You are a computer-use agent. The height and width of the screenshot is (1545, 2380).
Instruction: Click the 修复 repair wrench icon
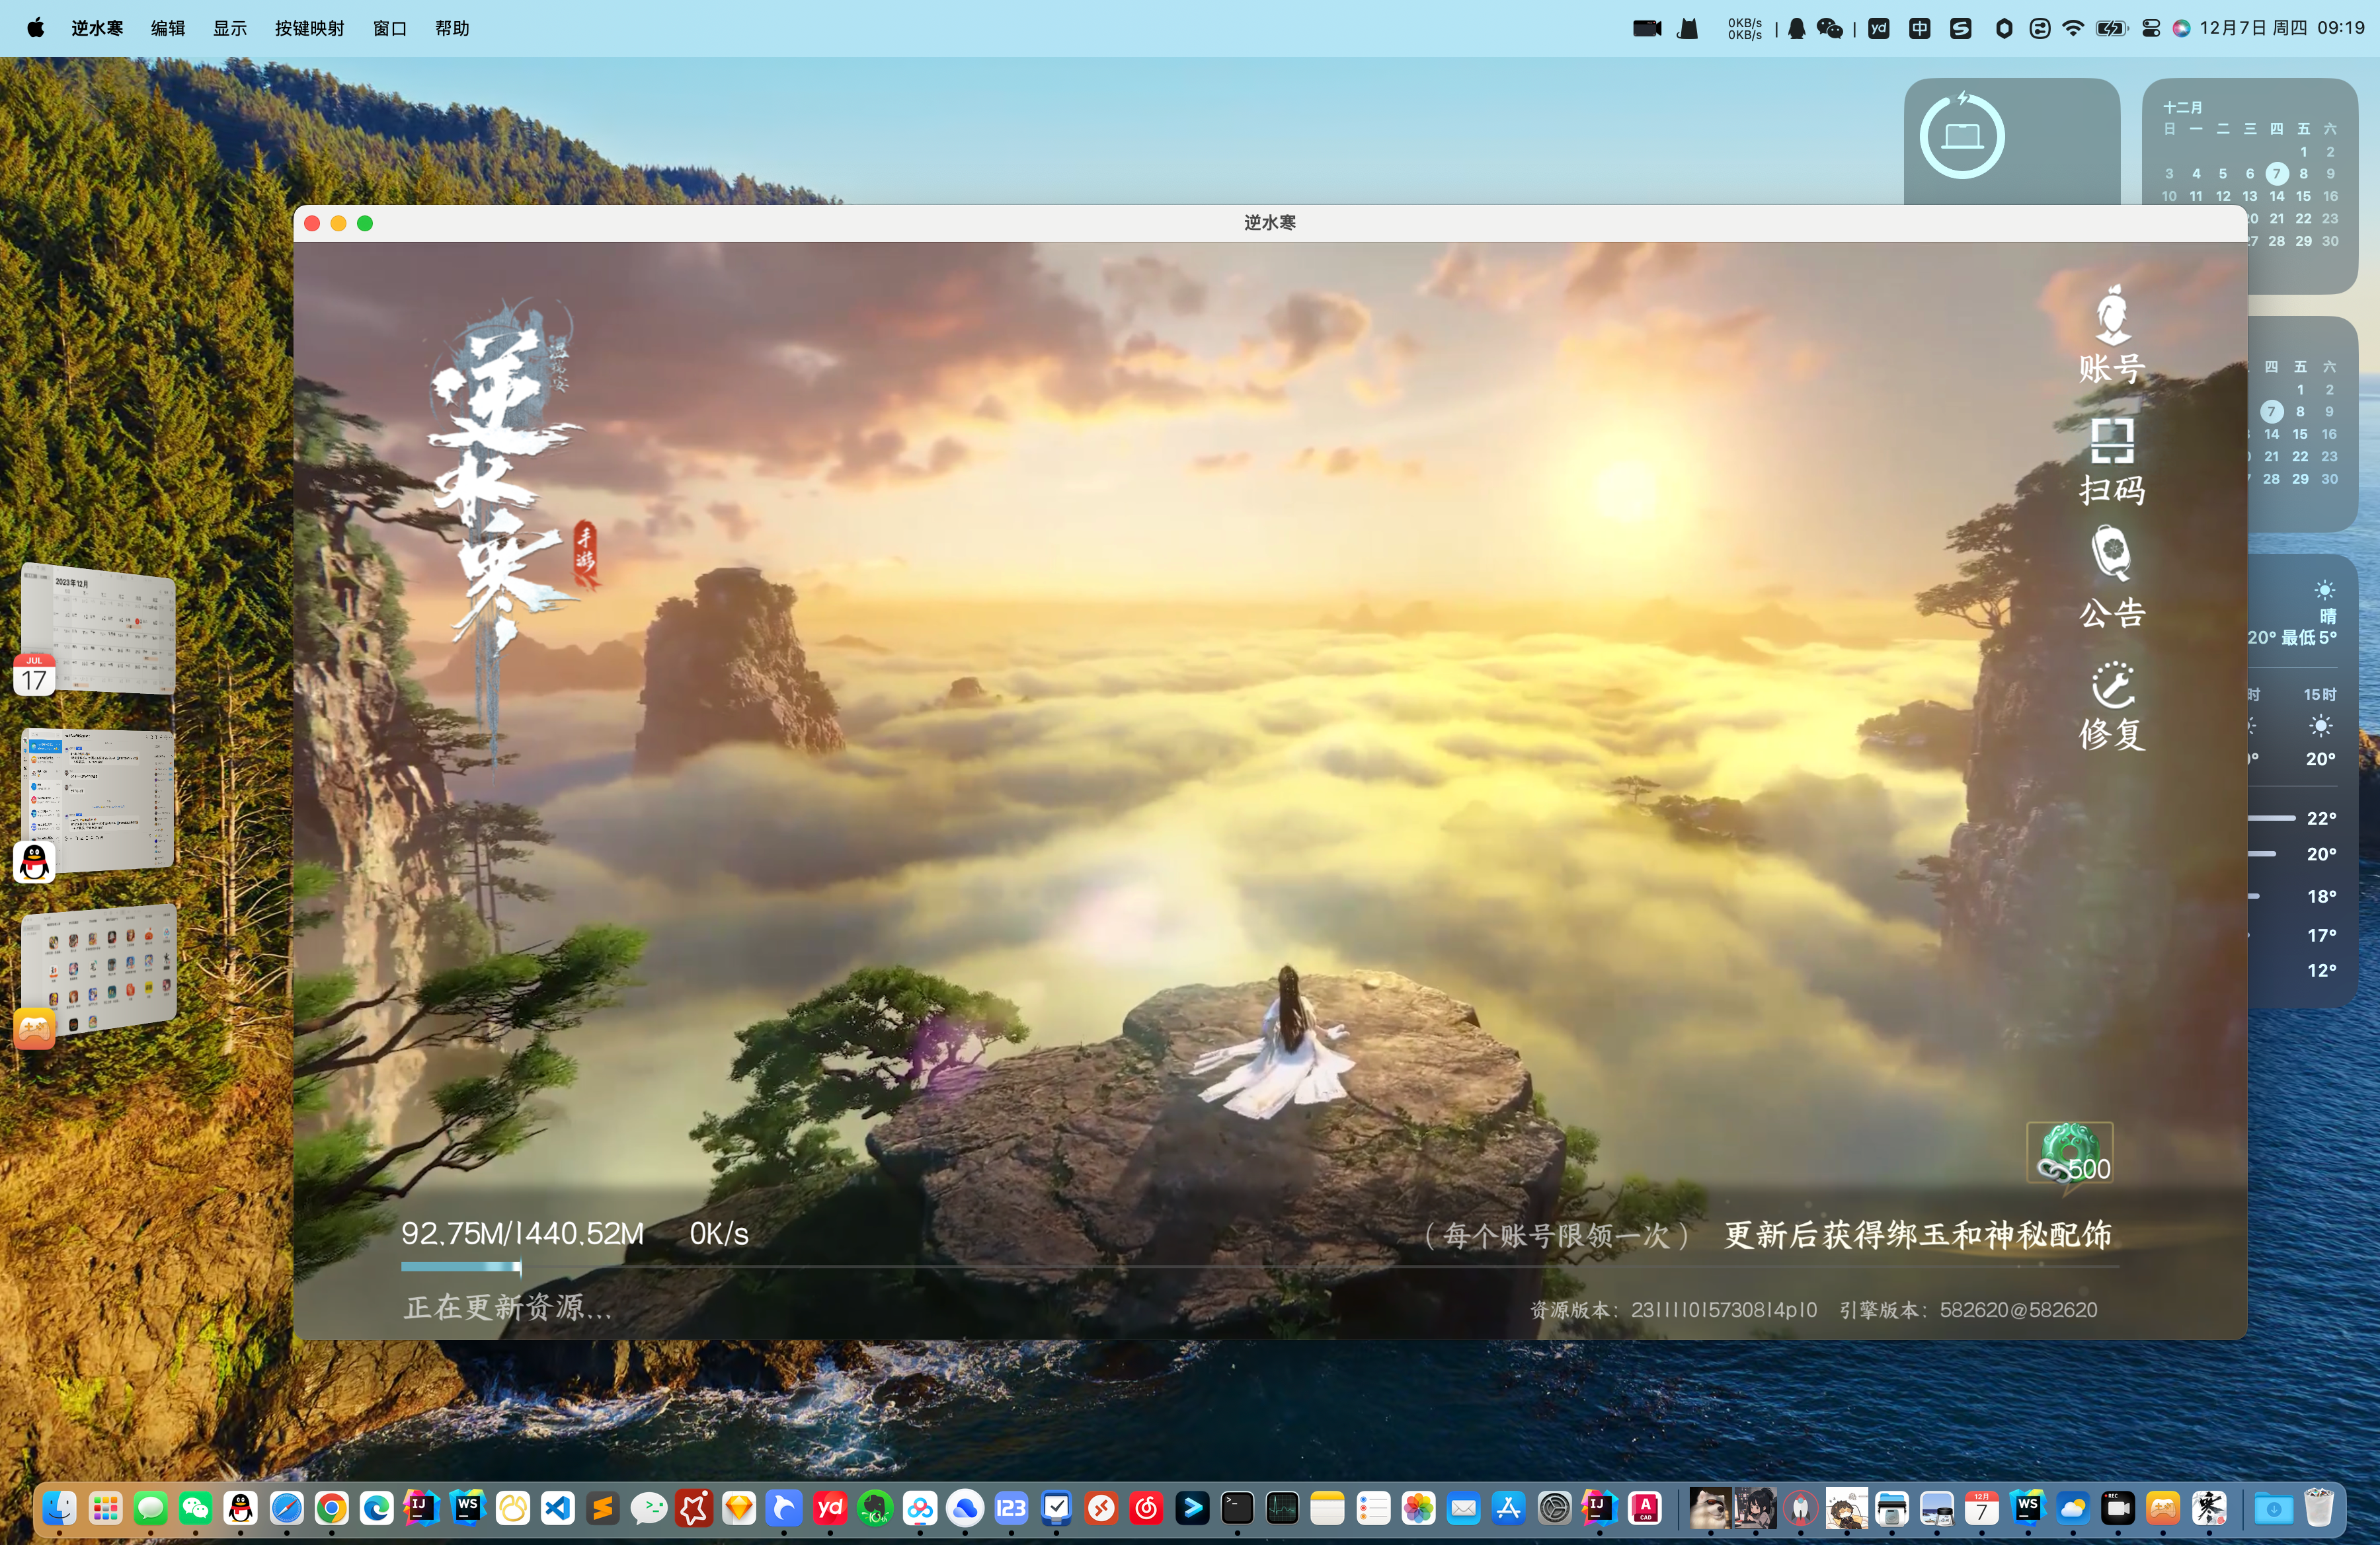pos(2111,706)
